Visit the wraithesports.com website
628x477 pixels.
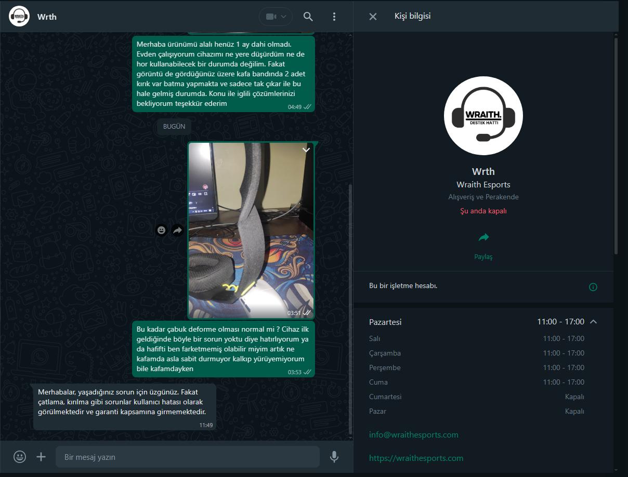[416, 458]
